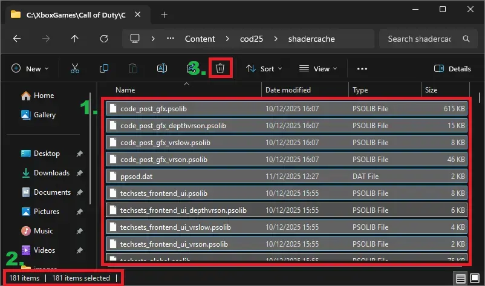Select techsets_frontend_ui.psolib

coord(287,193)
